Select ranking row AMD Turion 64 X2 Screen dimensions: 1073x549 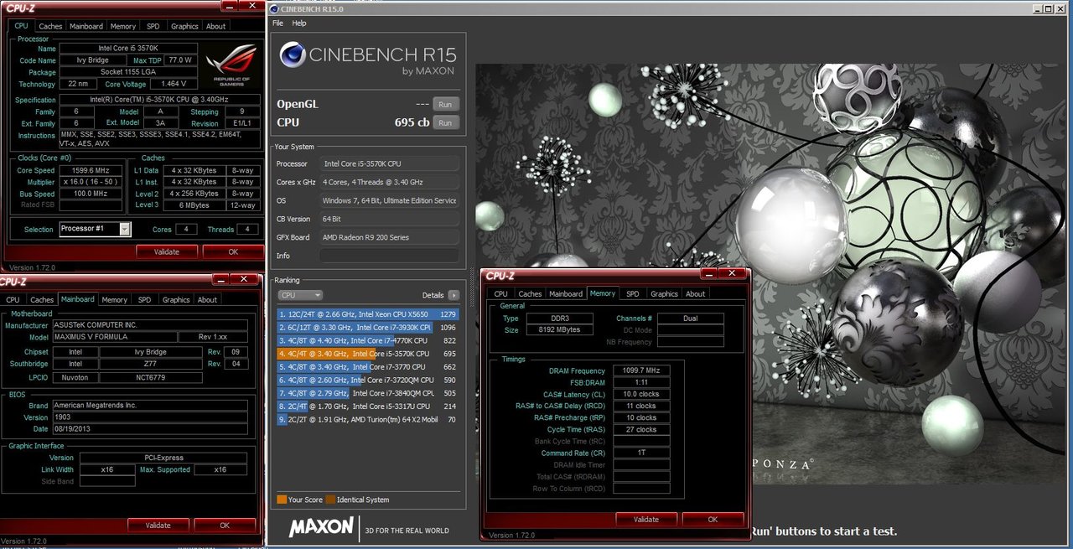(x=367, y=418)
